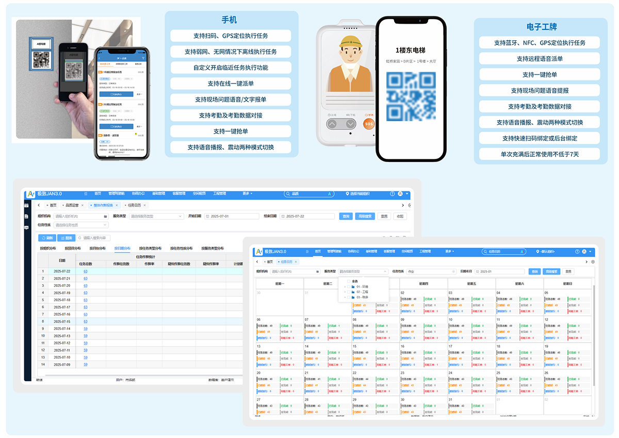Click the help icon in calendar window header
Image resolution: width=619 pixels, height=438 pixels.
(577, 251)
